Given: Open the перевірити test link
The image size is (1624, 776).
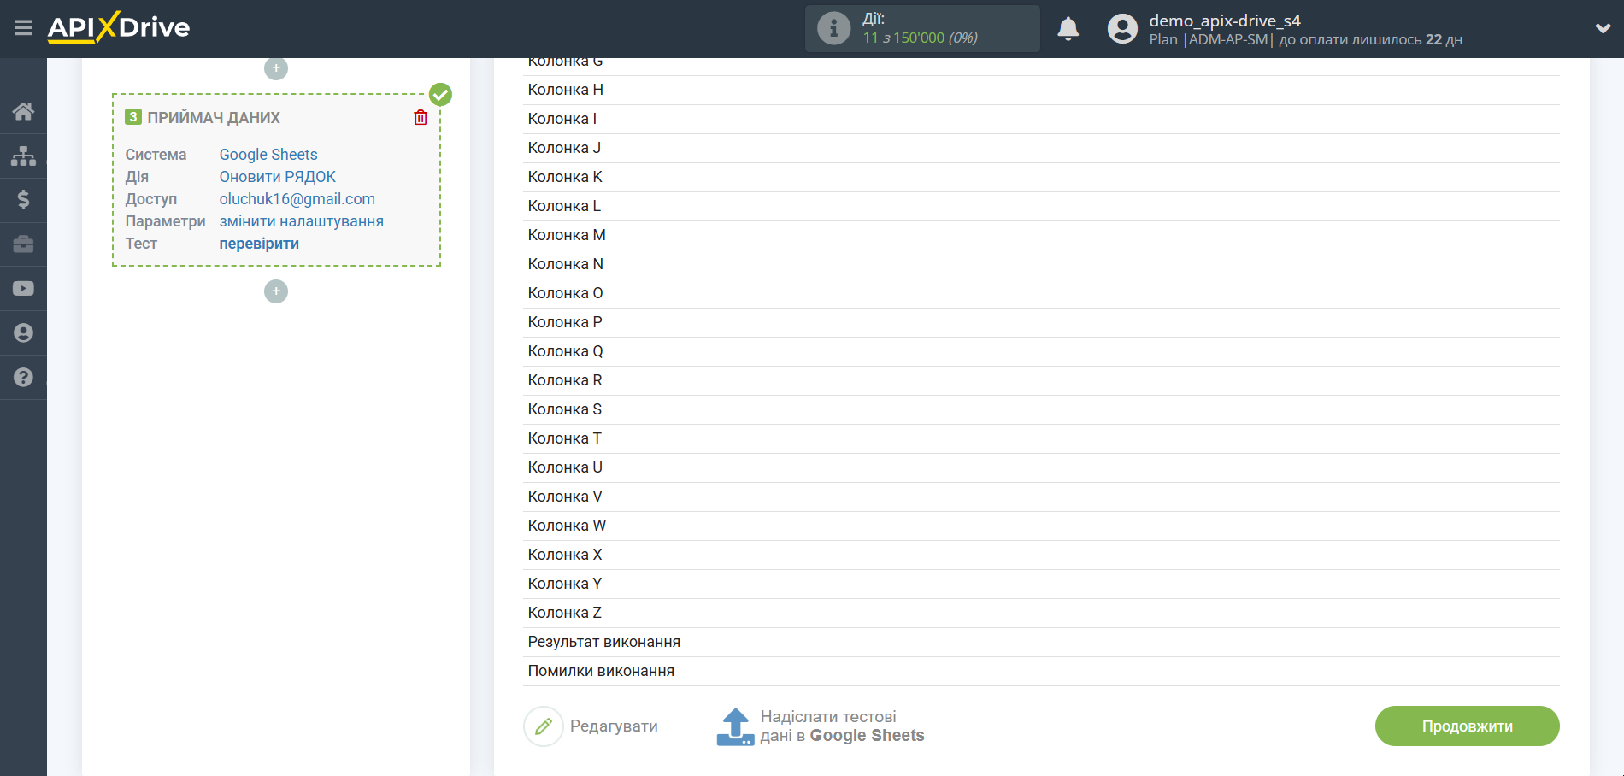Looking at the screenshot, I should (259, 244).
